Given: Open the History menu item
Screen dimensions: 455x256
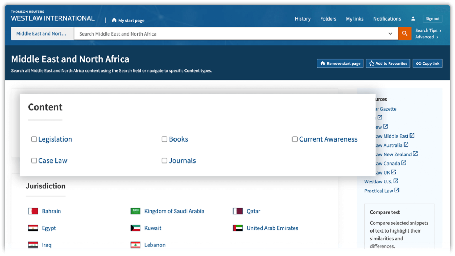Looking at the screenshot, I should (303, 19).
